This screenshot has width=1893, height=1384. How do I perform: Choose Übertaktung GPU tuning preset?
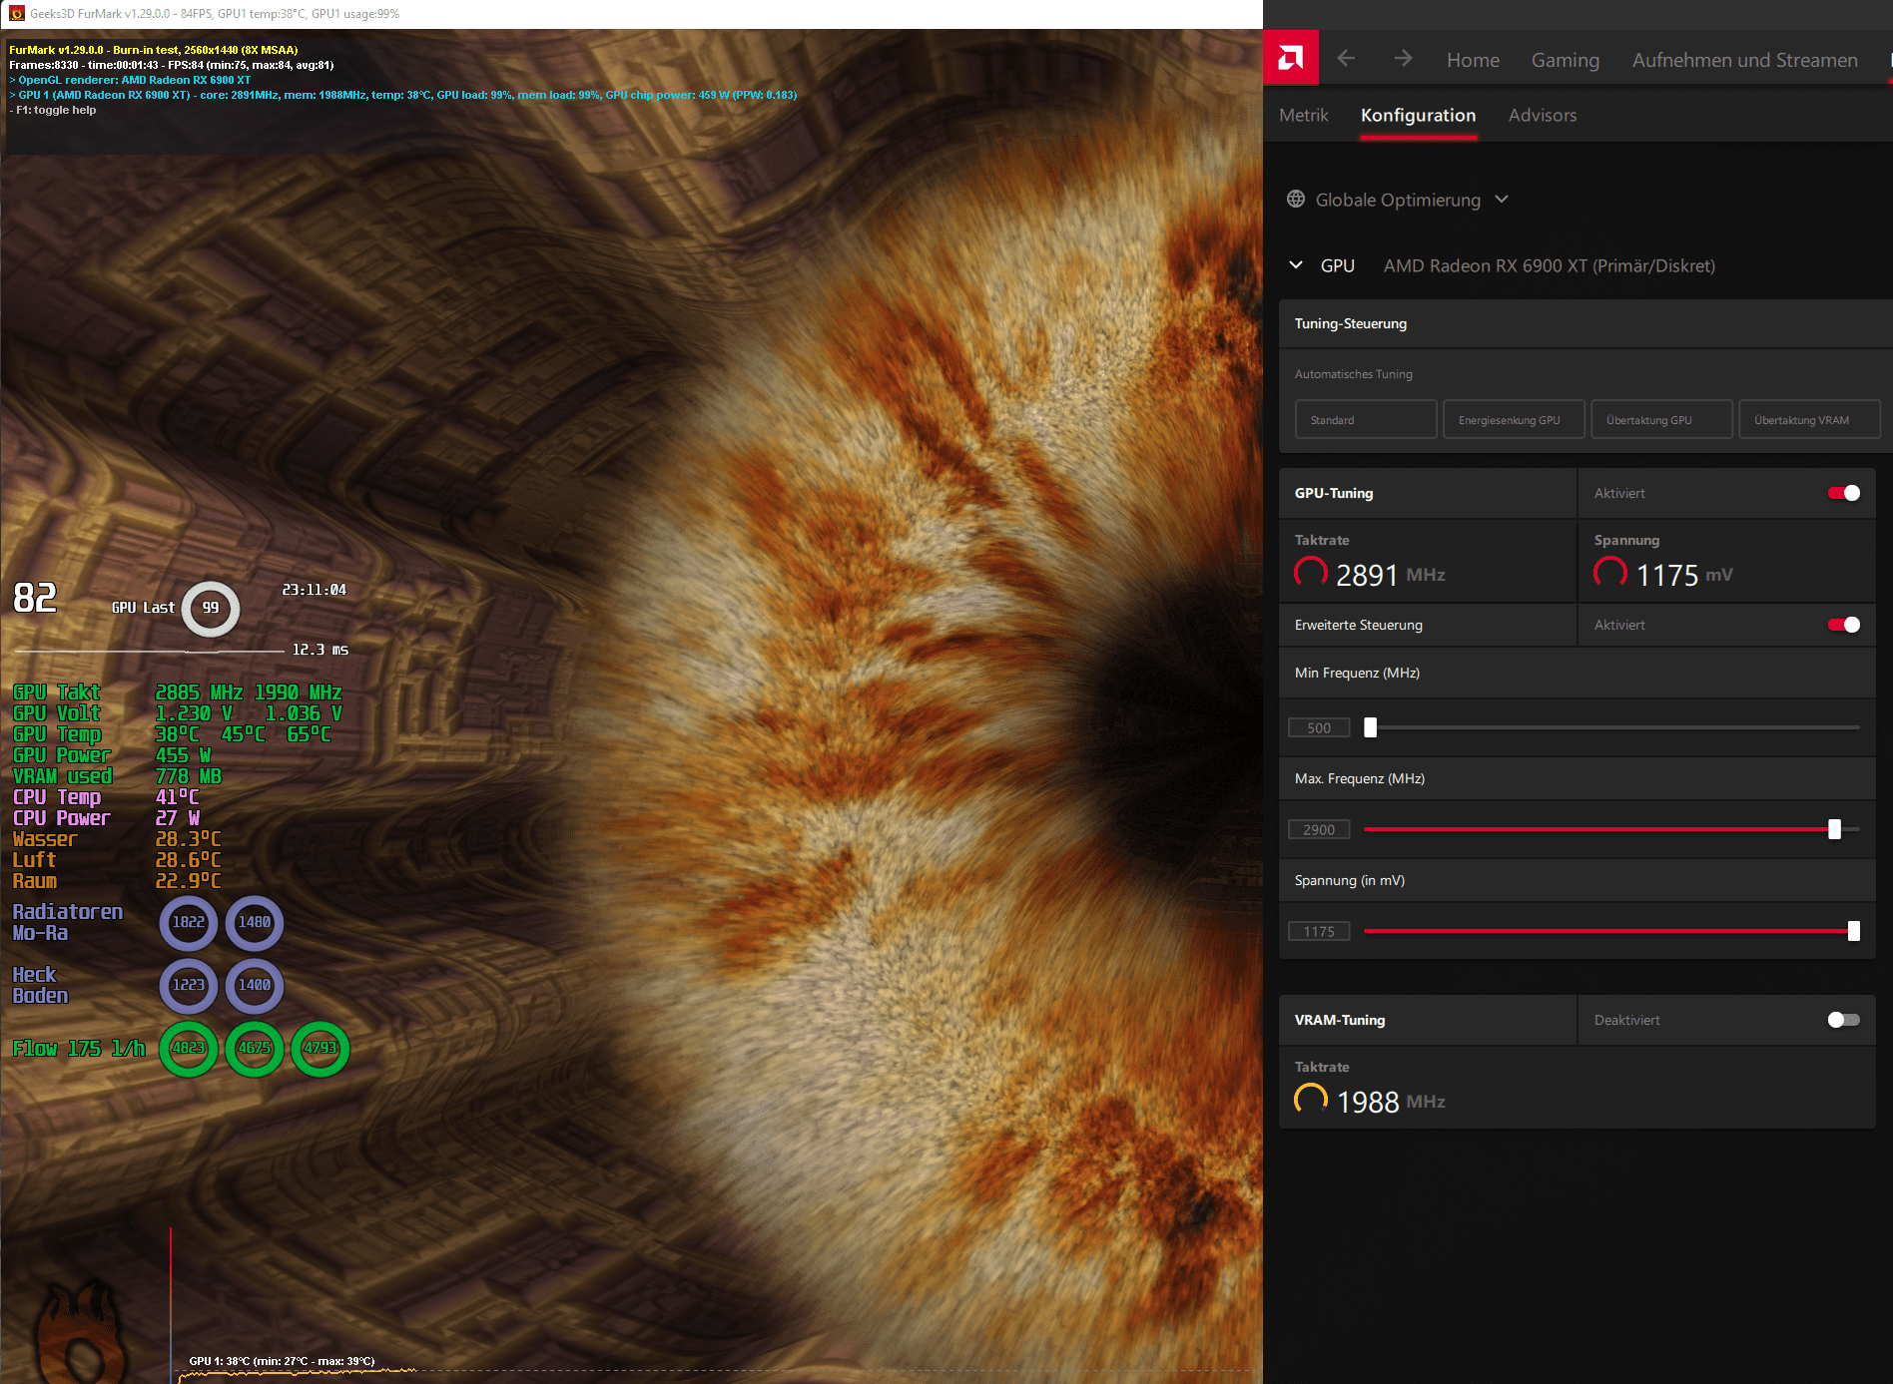click(x=1661, y=420)
